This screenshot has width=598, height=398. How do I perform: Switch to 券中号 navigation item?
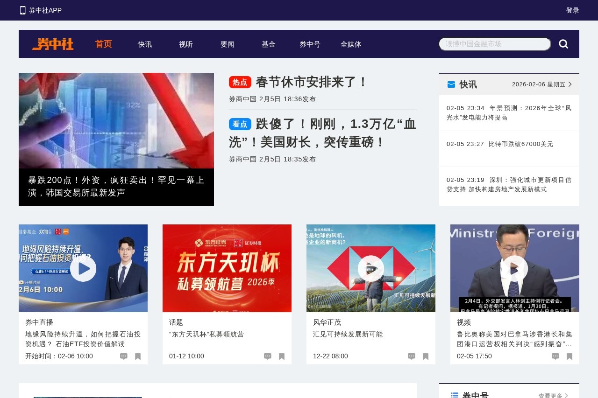310,44
